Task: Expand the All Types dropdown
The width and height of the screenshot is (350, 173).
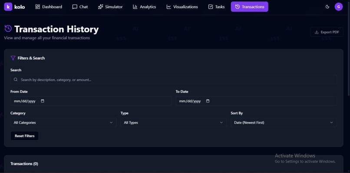Action: [x=174, y=123]
